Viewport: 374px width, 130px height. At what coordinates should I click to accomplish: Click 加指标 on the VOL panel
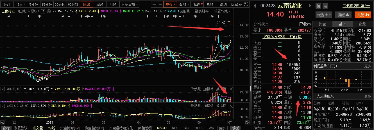coord(208,89)
